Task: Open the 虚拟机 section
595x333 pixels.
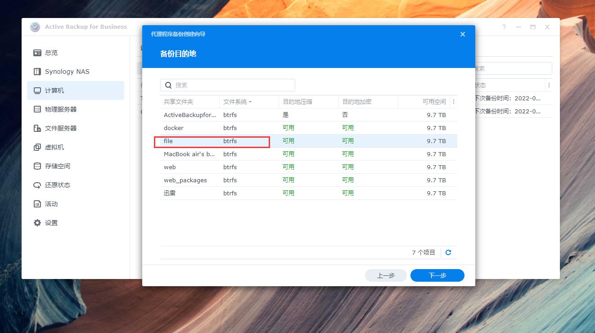Action: coord(76,147)
